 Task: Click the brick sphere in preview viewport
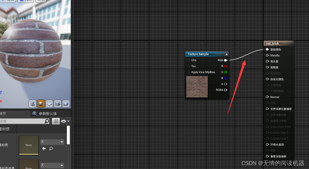point(31,51)
